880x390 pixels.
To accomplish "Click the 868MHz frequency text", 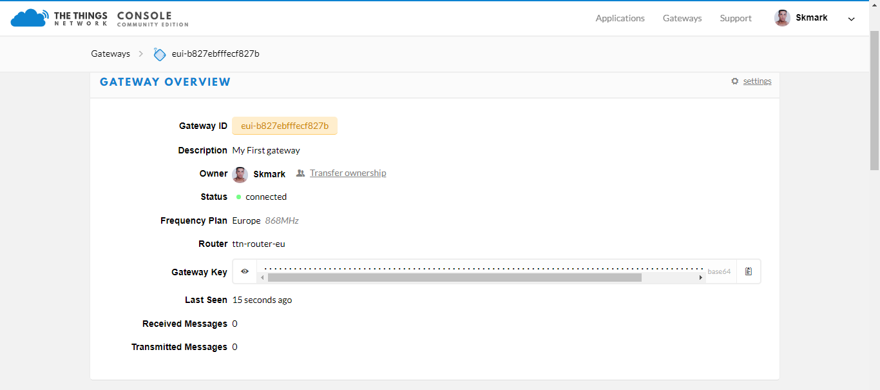I will [x=282, y=220].
